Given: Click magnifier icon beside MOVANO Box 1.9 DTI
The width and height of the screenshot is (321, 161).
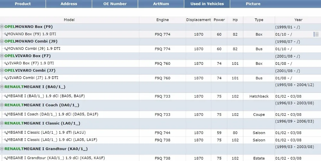Looking at the screenshot, I should point(6,34).
